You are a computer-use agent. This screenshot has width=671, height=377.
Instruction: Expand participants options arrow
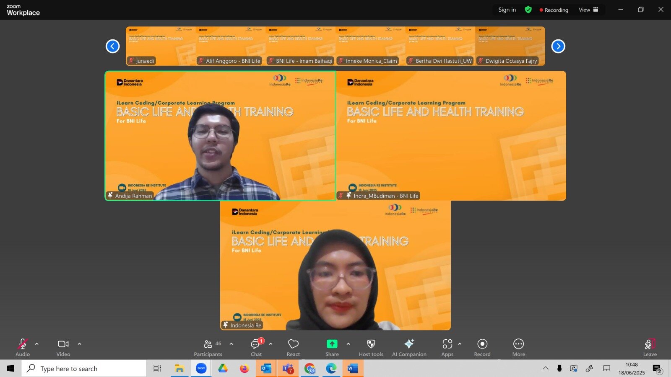(231, 344)
